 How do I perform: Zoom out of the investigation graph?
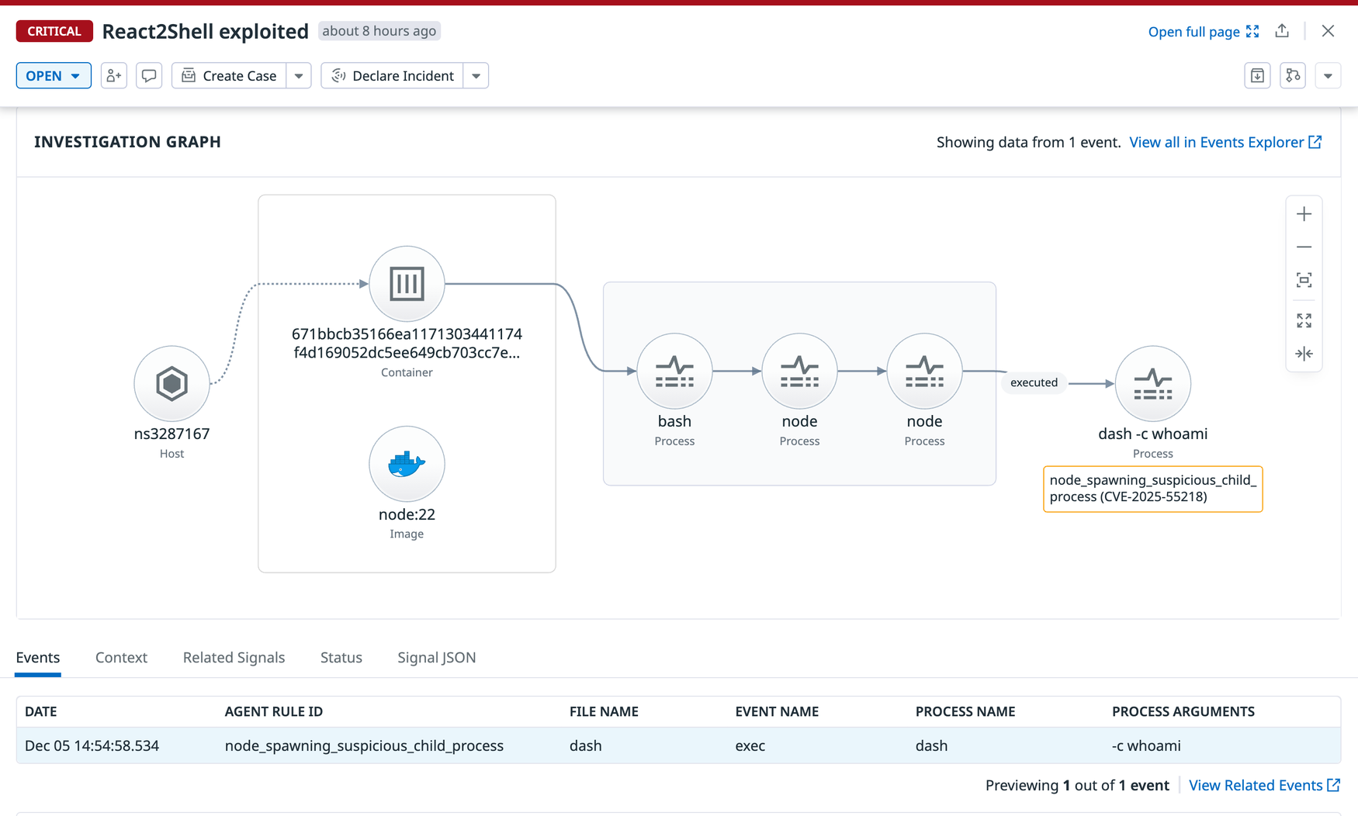coord(1304,247)
